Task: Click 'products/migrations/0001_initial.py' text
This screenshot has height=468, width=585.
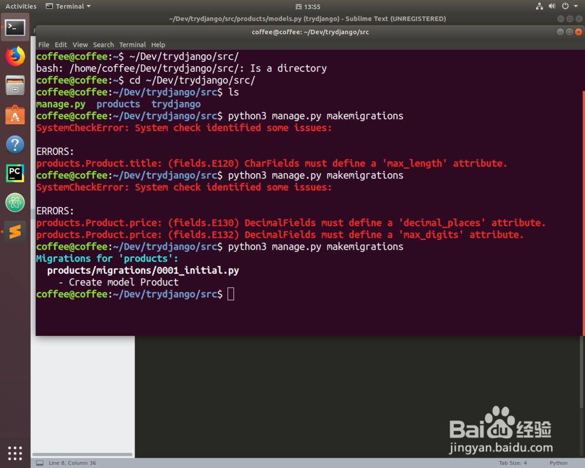Action: point(143,270)
